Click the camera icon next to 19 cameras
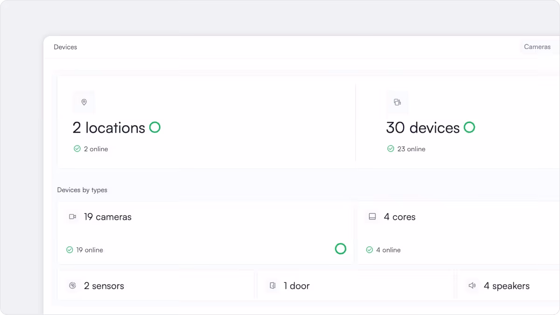 pyautogui.click(x=73, y=217)
